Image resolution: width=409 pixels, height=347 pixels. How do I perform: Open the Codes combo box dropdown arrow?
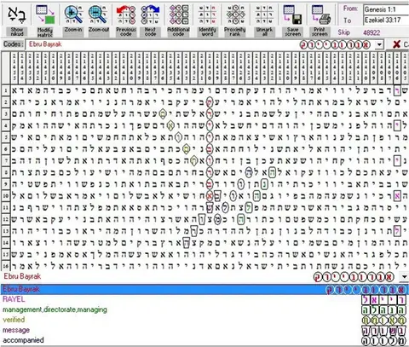[x=380, y=44]
